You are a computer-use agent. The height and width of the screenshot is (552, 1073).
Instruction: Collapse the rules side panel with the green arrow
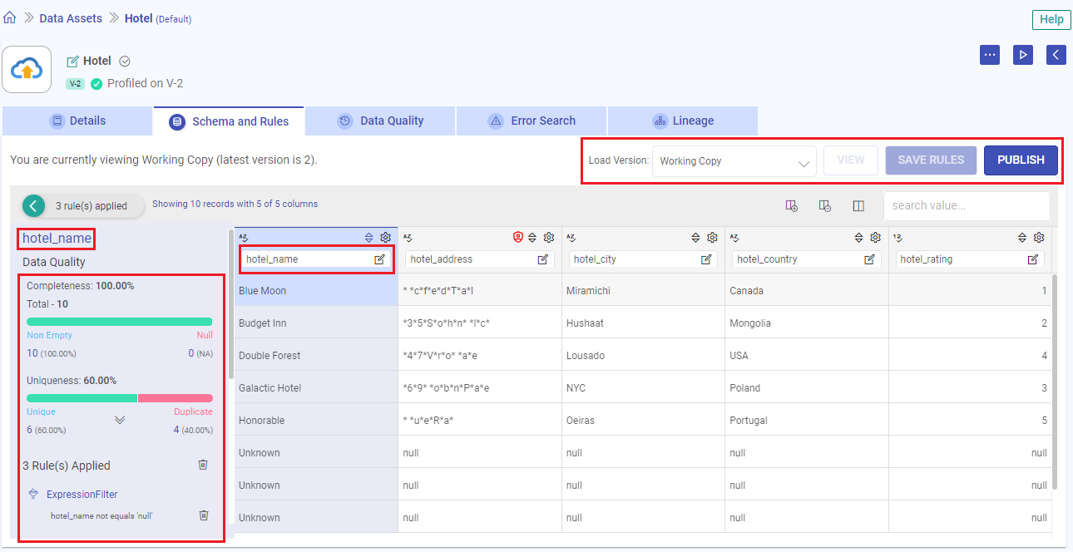click(x=33, y=205)
